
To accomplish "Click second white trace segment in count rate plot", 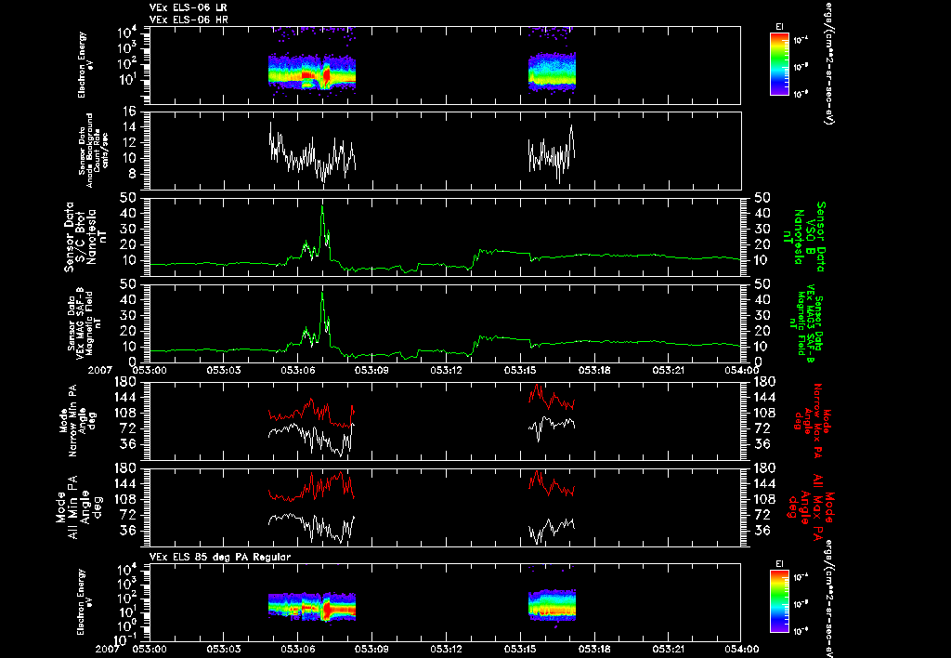I will click(552, 154).
